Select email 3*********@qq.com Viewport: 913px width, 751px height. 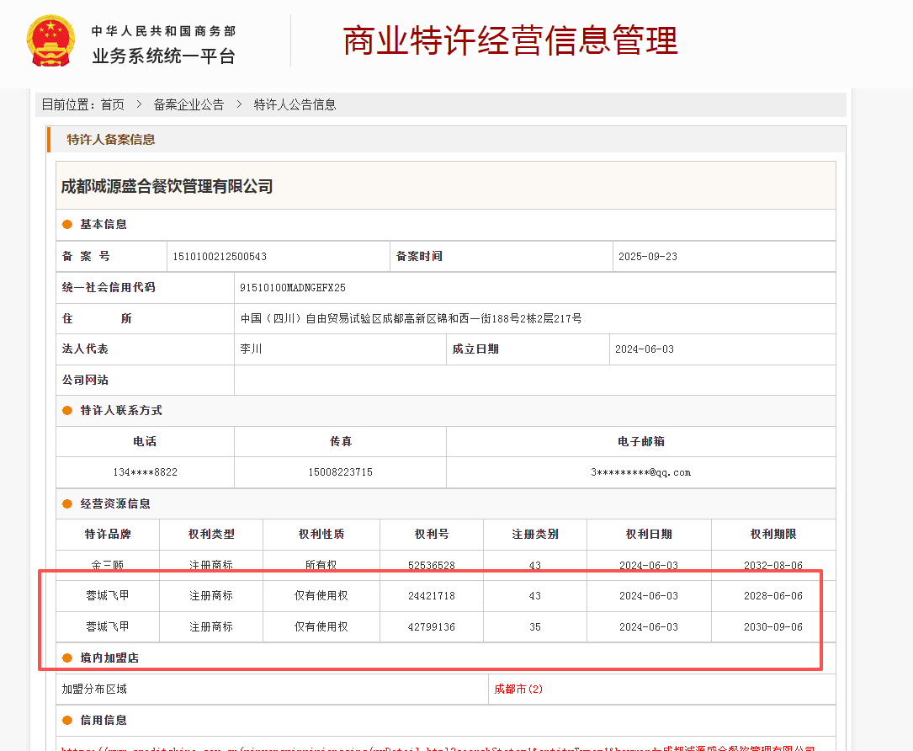[x=641, y=472]
